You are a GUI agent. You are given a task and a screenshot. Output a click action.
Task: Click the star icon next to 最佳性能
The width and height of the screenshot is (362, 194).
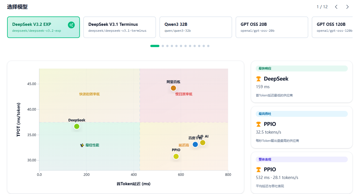82,145
